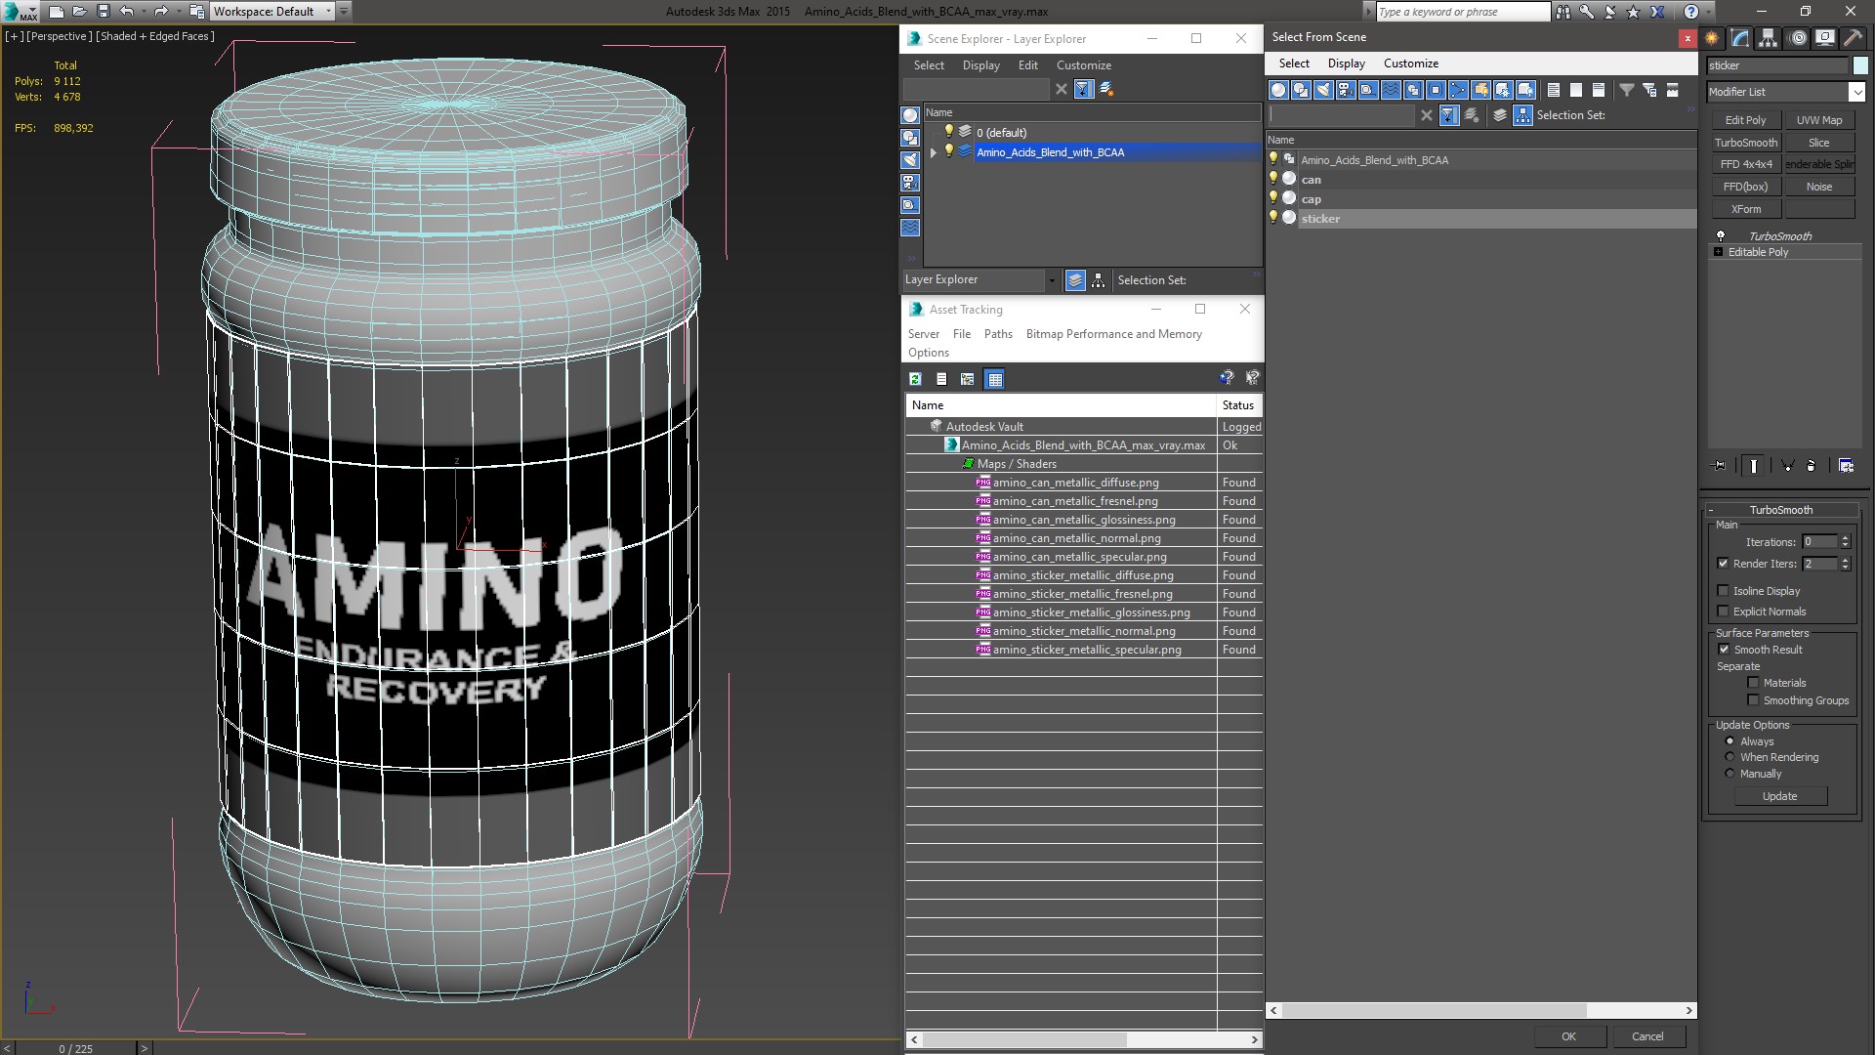The image size is (1875, 1055).
Task: Click the sticker layer in scene hierarchy
Action: pyautogui.click(x=1320, y=218)
